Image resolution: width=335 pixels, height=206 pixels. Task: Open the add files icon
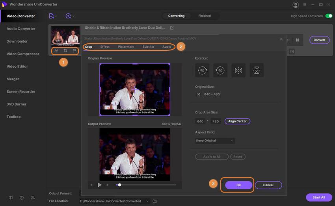click(x=52, y=16)
